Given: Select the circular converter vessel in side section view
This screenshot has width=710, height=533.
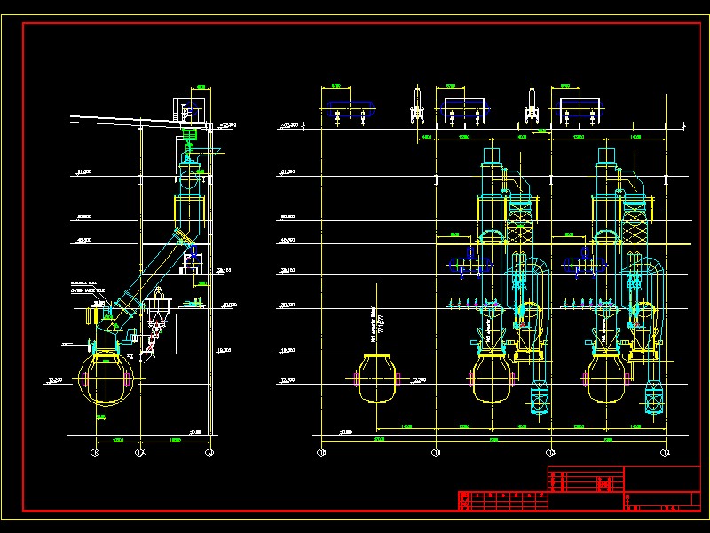Looking at the screenshot, I should 106,379.
